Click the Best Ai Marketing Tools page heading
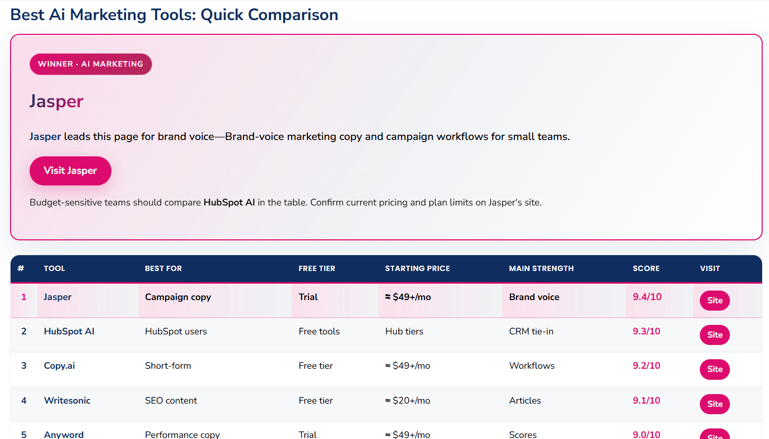 coord(174,15)
